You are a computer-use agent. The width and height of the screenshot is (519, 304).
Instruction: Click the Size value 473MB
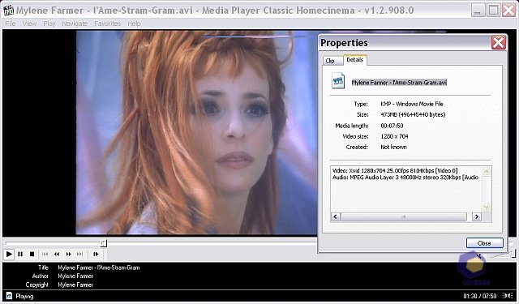coord(413,115)
